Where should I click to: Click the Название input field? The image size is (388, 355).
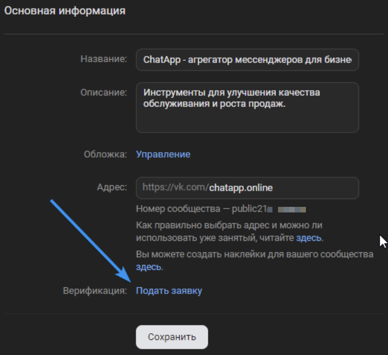(247, 59)
